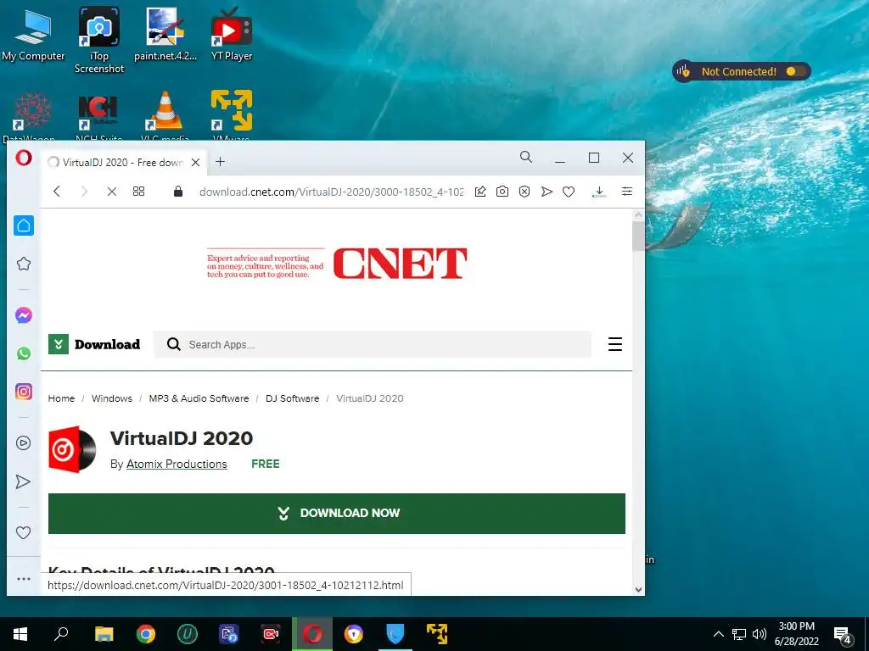Open the Opera main menu logo
The height and width of the screenshot is (651, 869).
[23, 159]
